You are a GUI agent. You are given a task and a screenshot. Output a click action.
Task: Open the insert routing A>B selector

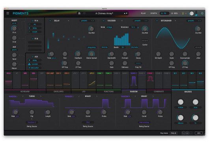(14, 23)
